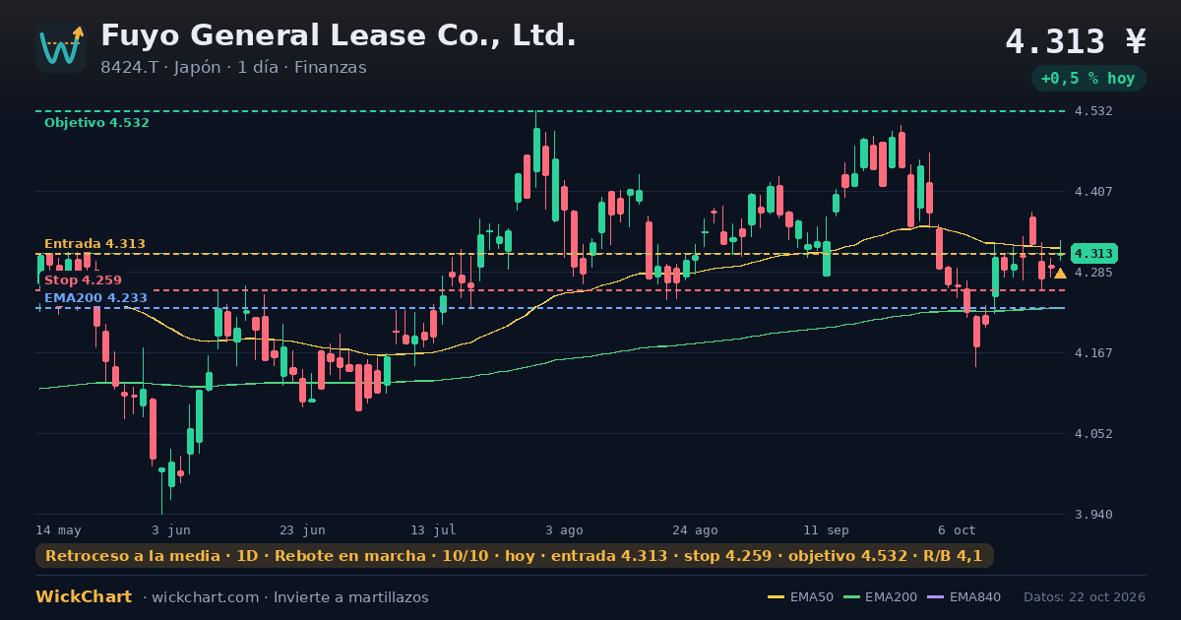Click the 4.052 price axis value
Screen dimensions: 1181x620
1094,434
